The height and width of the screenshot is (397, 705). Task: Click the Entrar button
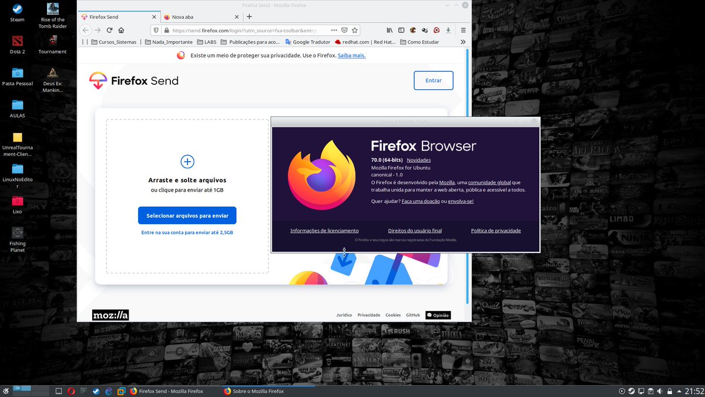[434, 81]
